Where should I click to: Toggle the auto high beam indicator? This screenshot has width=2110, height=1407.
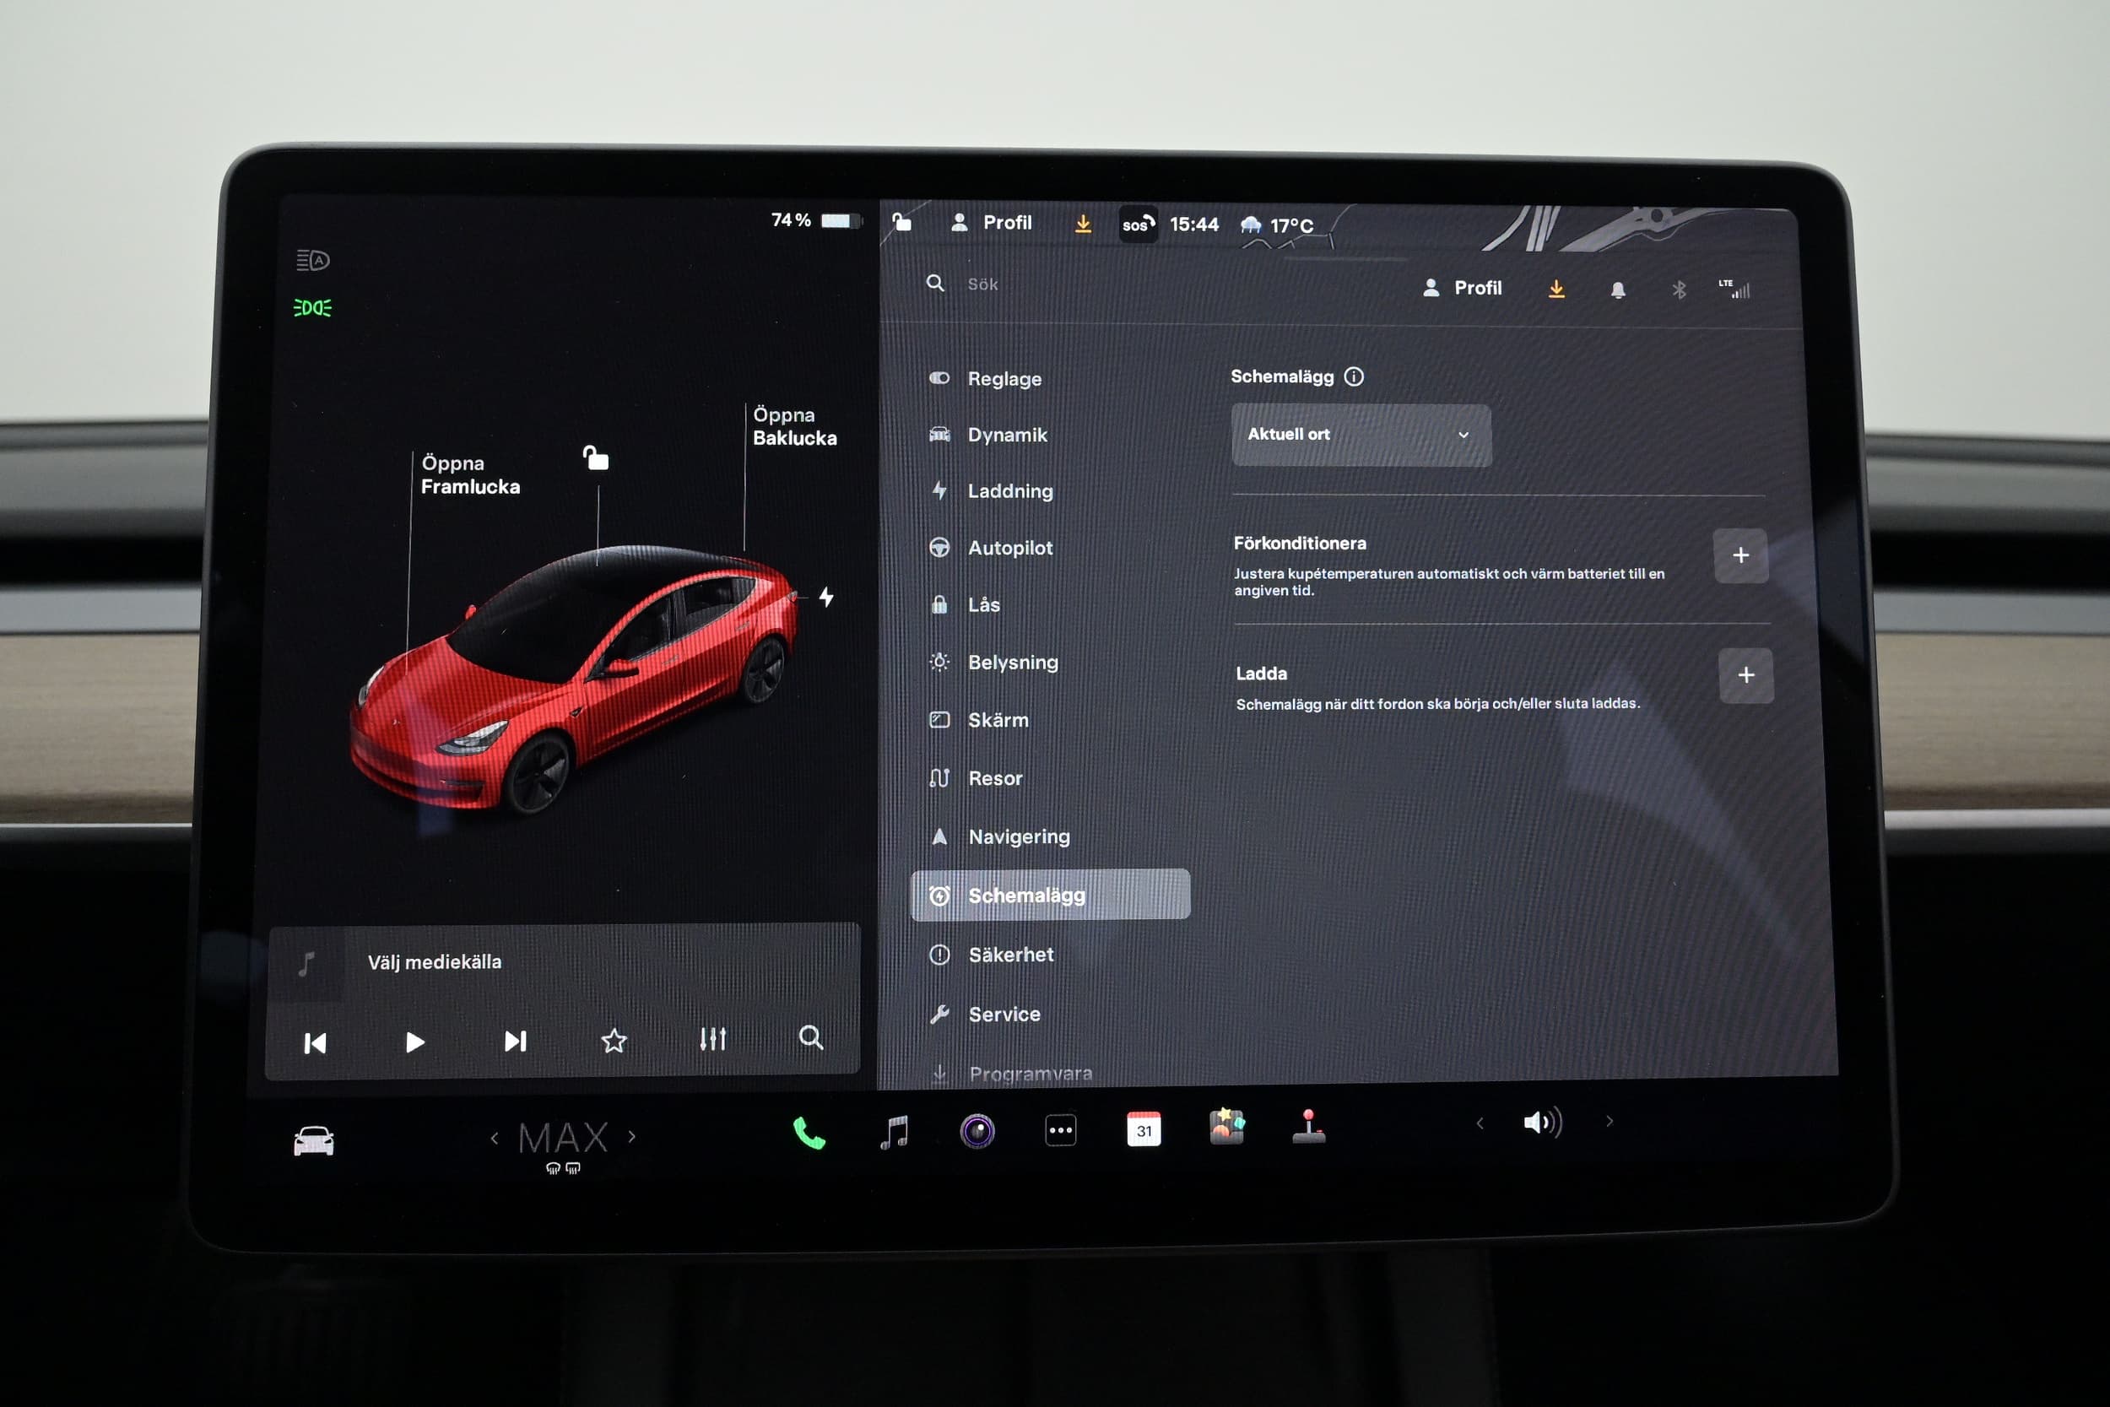point(313,260)
